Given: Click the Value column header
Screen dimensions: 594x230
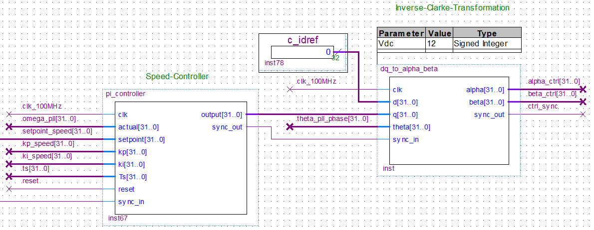Looking at the screenshot, I should tap(439, 33).
